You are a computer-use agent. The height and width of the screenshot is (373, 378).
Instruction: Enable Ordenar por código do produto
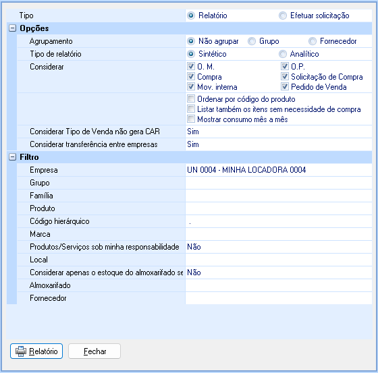coord(191,98)
